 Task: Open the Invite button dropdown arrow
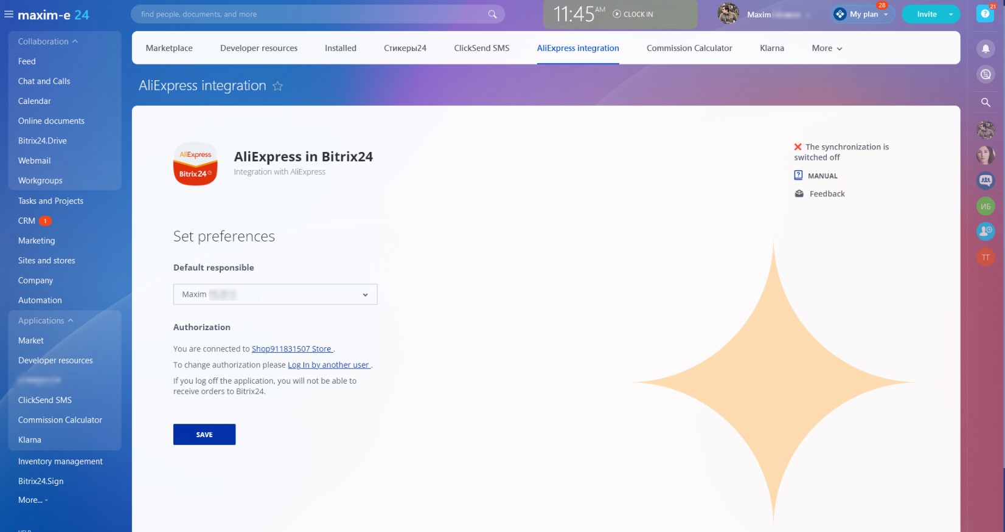(x=950, y=14)
